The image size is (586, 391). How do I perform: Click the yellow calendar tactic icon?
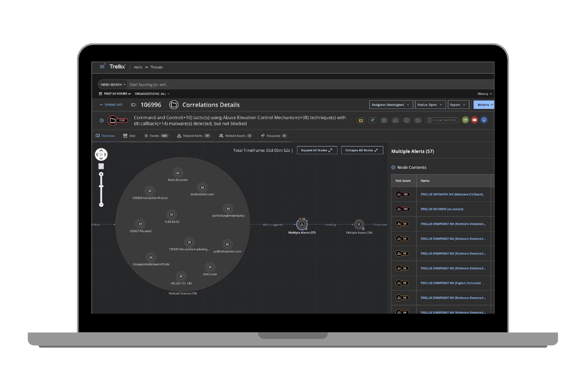360,120
